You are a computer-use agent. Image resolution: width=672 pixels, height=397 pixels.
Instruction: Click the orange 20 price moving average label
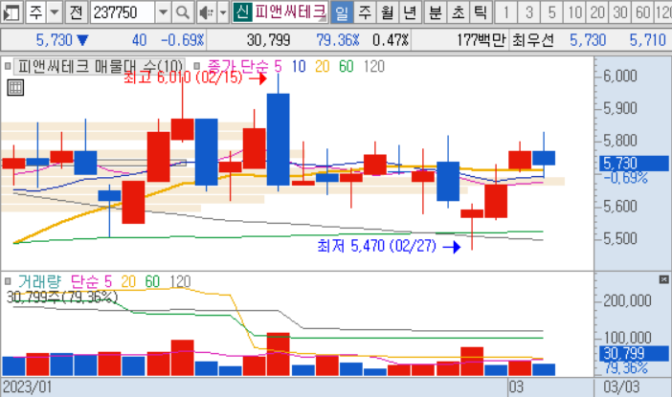coord(323,66)
